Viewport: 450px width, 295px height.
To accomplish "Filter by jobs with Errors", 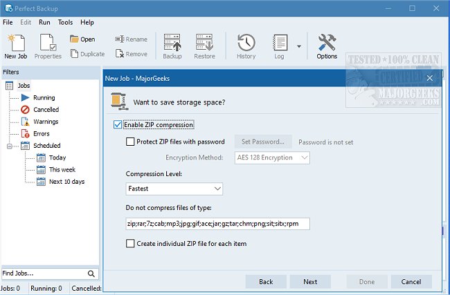I will pos(42,134).
